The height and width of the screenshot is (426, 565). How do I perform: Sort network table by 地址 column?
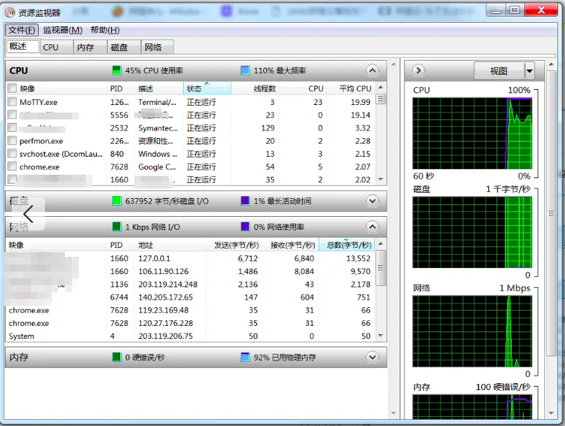170,245
